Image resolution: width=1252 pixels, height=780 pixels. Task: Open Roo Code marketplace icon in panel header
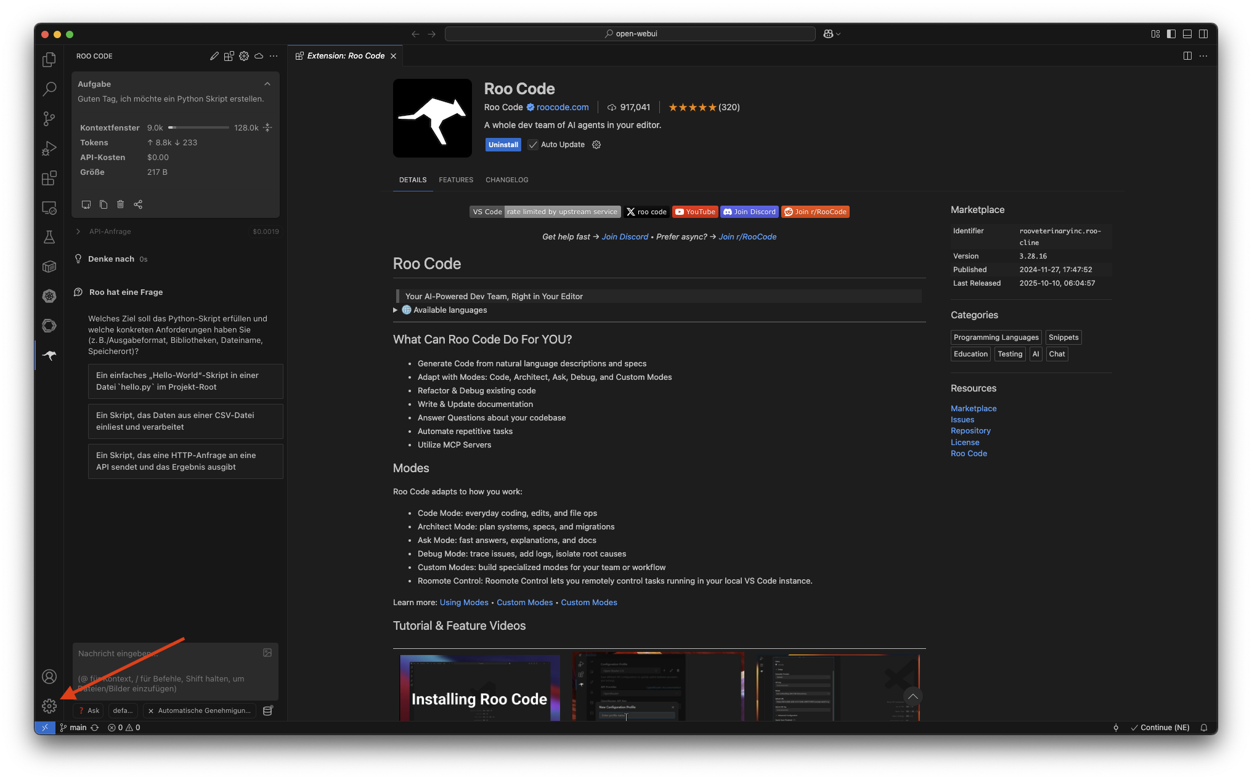tap(229, 56)
